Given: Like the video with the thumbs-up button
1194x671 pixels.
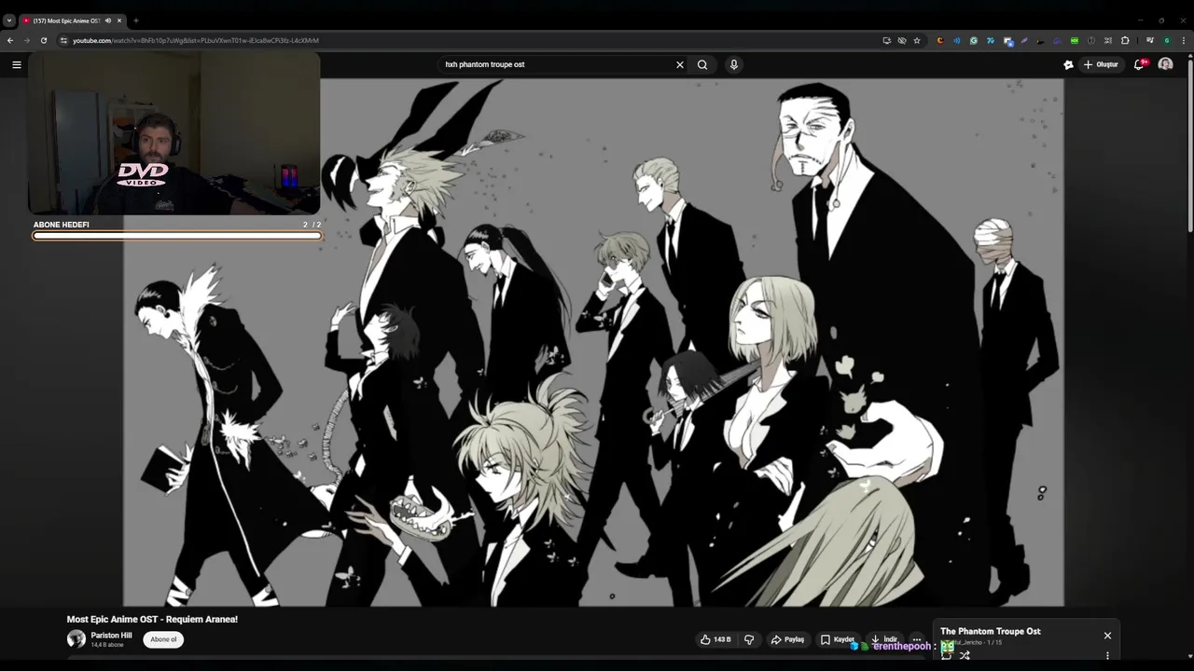Looking at the screenshot, I should (715, 639).
